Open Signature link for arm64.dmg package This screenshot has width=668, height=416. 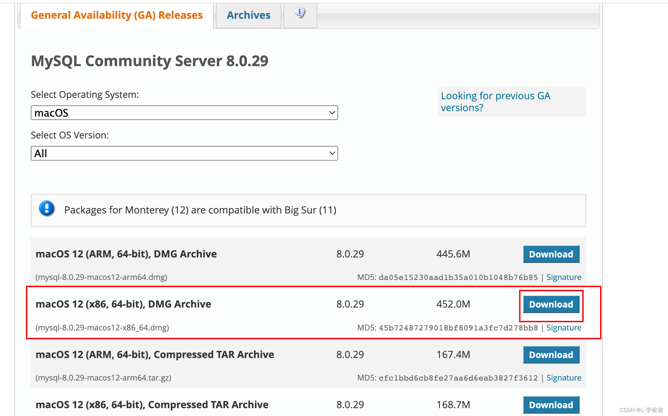[563, 277]
